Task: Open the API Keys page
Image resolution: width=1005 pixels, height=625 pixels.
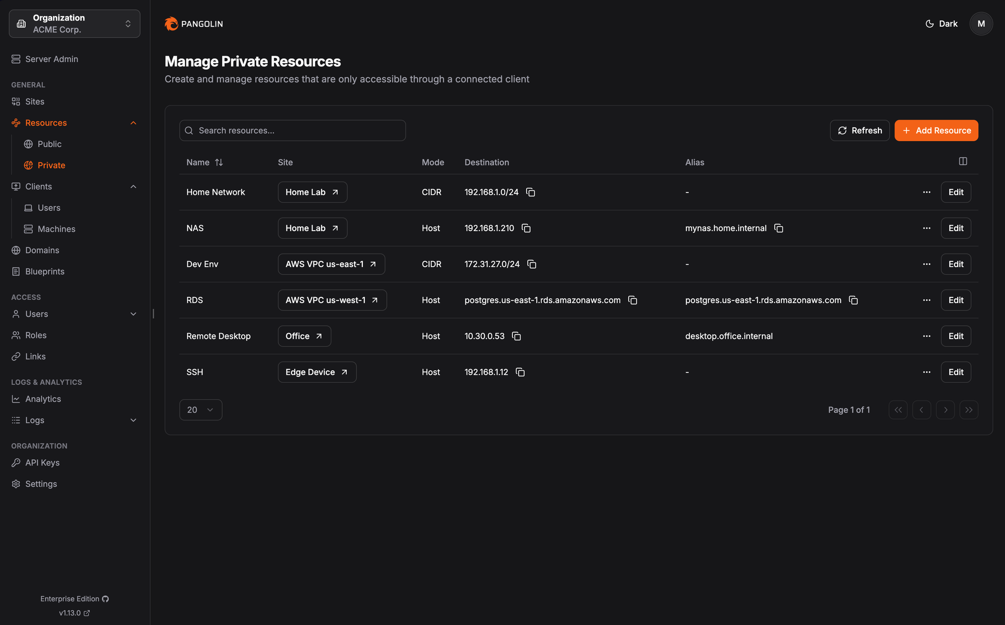Action: coord(42,462)
